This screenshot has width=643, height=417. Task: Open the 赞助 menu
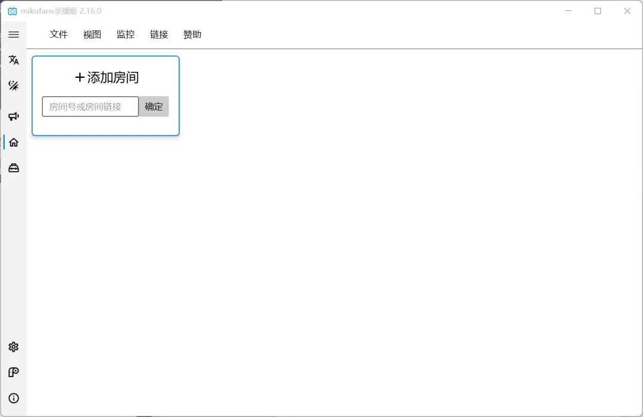[x=192, y=34]
